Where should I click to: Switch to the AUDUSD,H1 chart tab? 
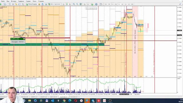64,97
